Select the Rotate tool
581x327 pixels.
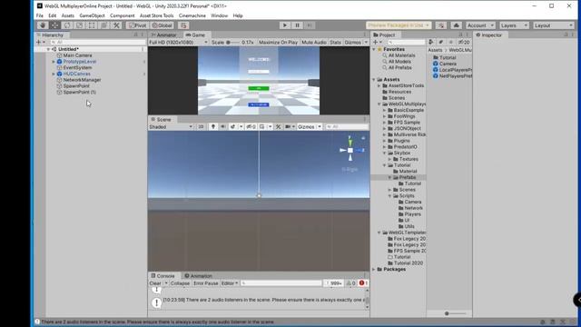(67, 25)
